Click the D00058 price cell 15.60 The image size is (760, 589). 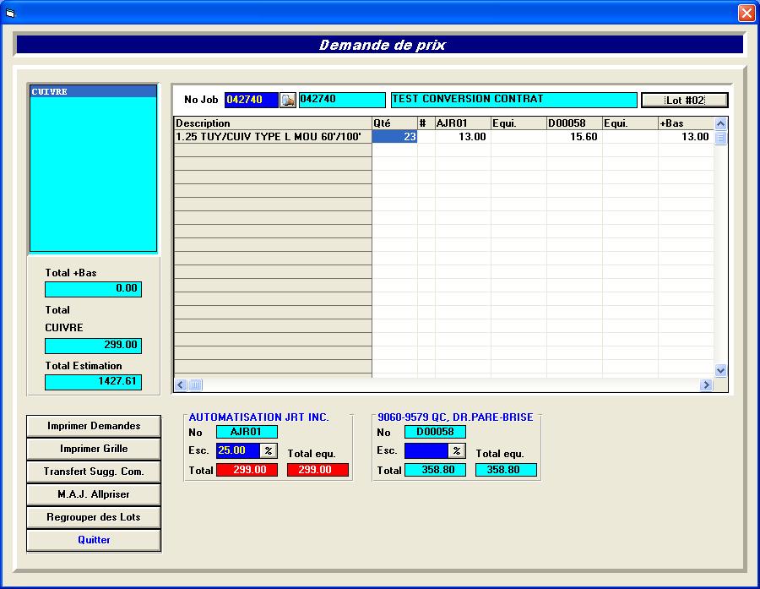(x=574, y=137)
